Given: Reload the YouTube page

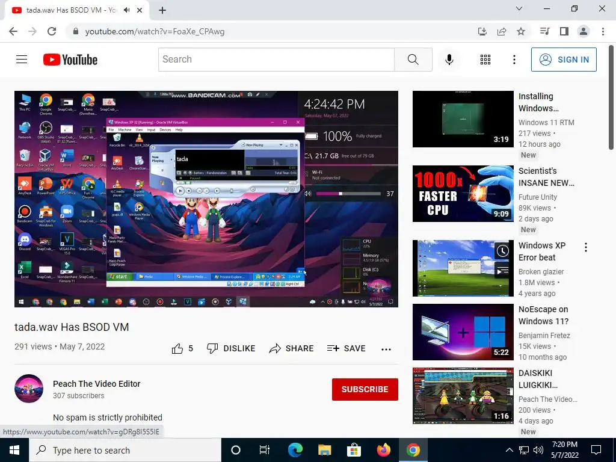Looking at the screenshot, I should [52, 31].
